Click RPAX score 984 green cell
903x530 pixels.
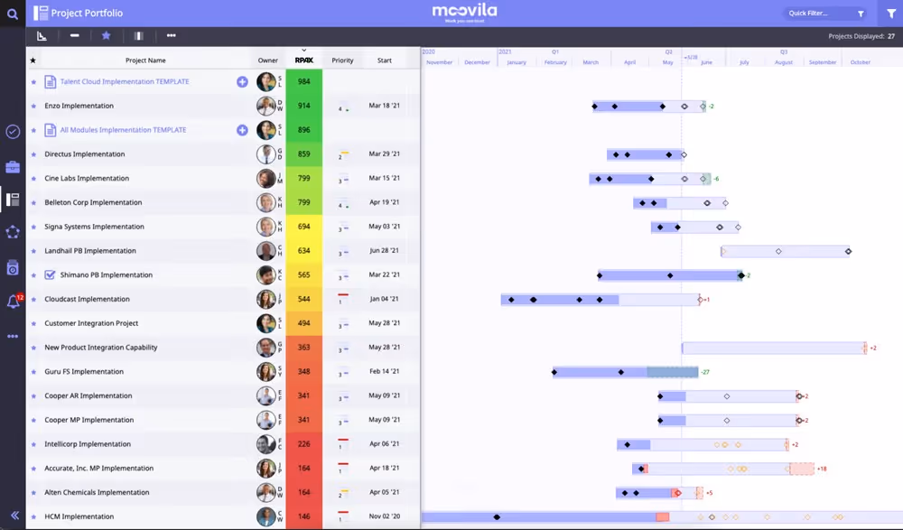[304, 82]
